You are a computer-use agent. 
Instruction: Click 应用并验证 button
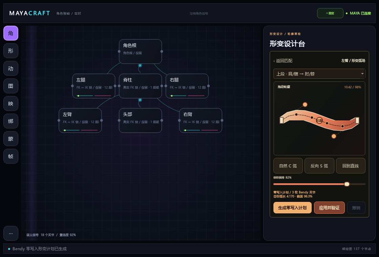(x=329, y=208)
